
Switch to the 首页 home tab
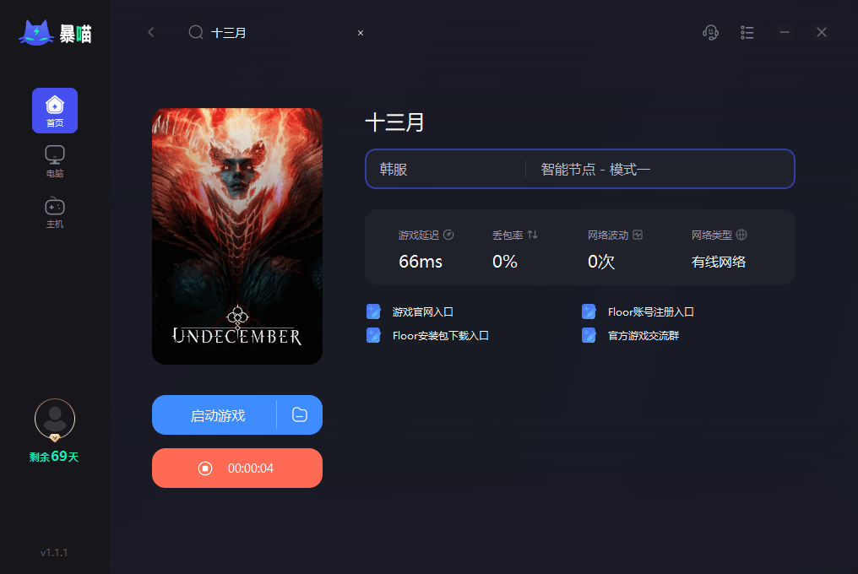[x=55, y=111]
